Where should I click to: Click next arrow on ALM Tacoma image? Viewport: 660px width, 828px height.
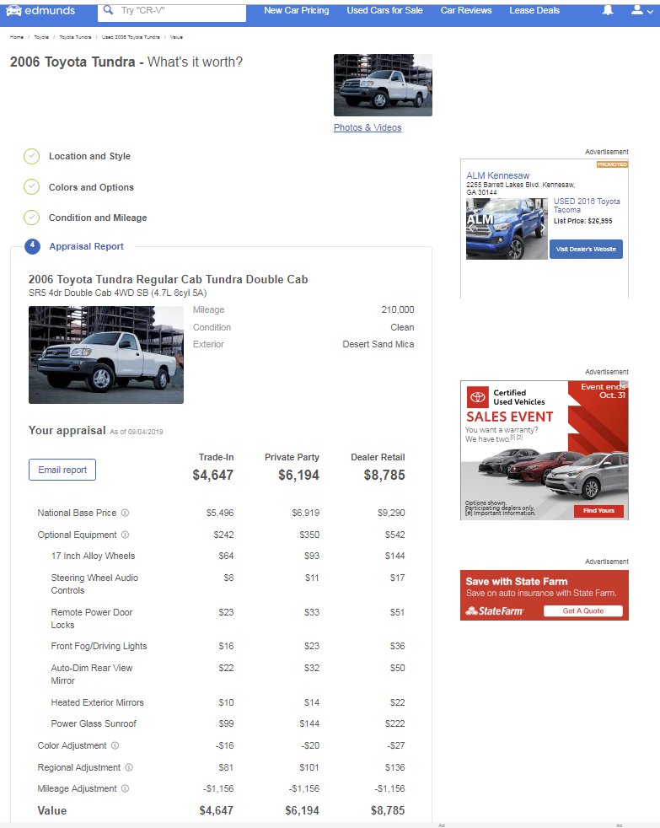point(542,229)
